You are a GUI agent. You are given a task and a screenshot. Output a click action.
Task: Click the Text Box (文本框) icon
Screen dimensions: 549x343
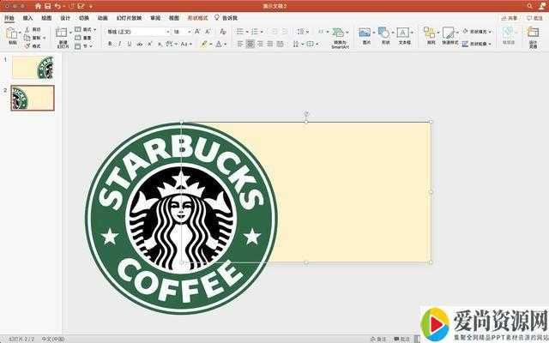click(x=404, y=33)
